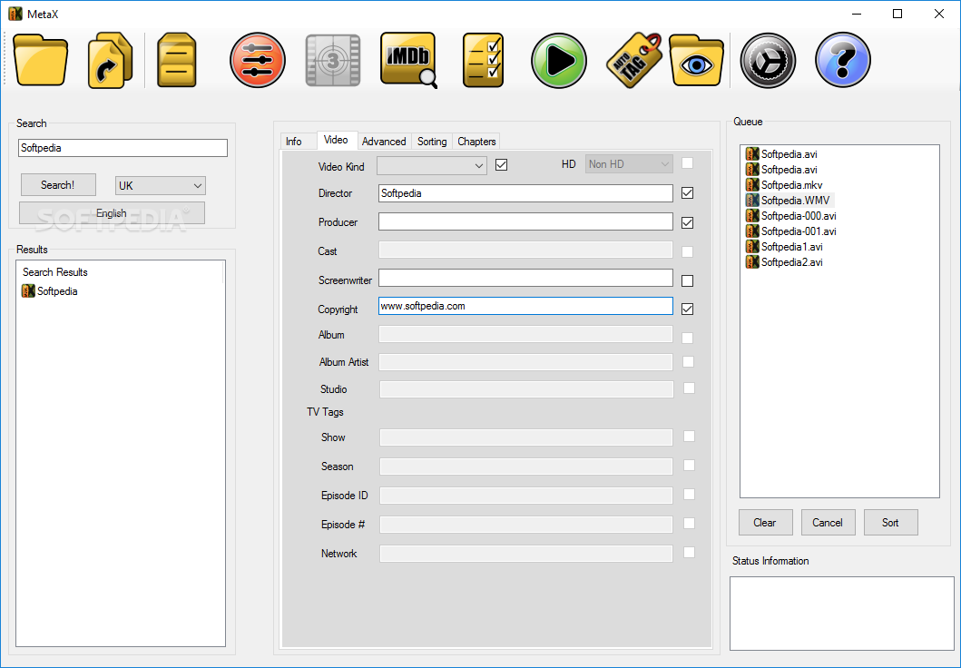
Task: Launch IMDb search toolbar icon
Action: 408,60
